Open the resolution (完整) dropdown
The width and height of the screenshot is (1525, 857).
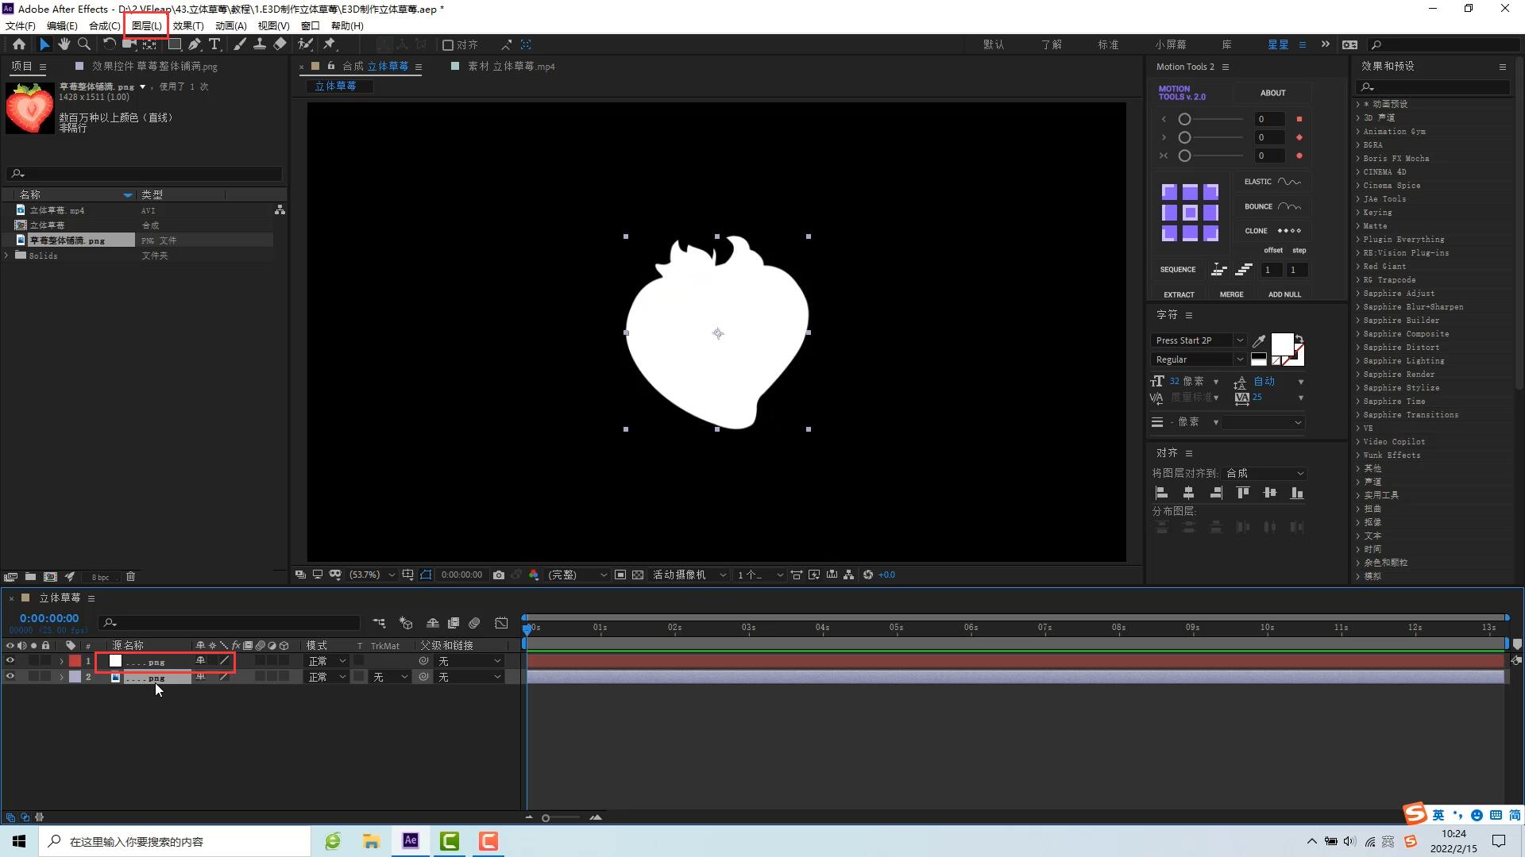pos(577,575)
